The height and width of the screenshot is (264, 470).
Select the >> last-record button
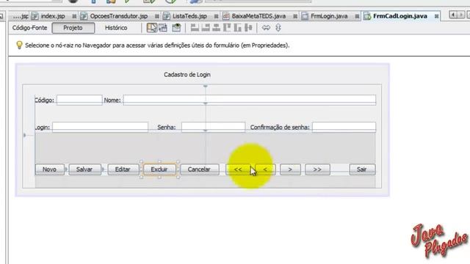[317, 169]
